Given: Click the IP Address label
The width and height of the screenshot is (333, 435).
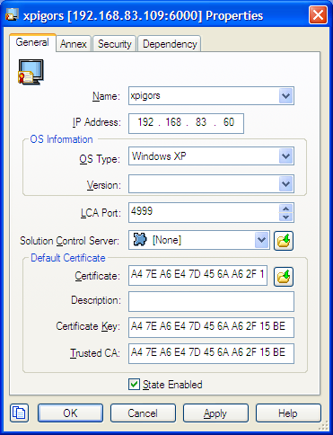Looking at the screenshot, I should pyautogui.click(x=96, y=122).
